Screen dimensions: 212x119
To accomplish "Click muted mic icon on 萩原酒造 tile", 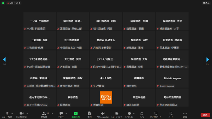I will pyautogui.click(x=58, y=105).
